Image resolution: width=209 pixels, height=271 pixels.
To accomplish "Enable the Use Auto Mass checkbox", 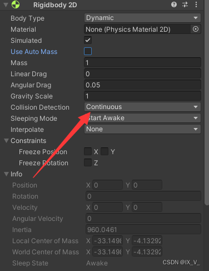I will [88, 51].
